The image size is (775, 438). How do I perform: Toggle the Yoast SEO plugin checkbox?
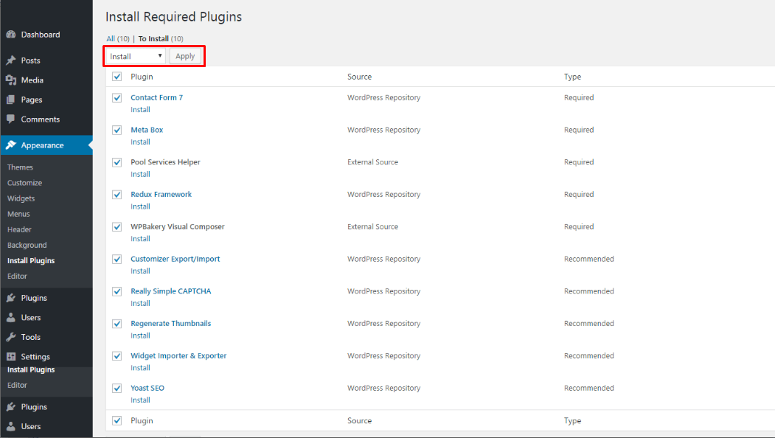(117, 388)
